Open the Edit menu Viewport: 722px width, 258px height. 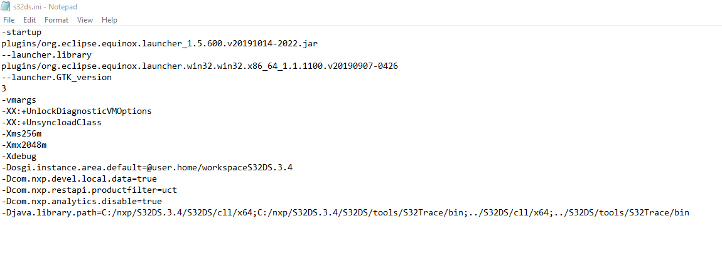pos(30,20)
